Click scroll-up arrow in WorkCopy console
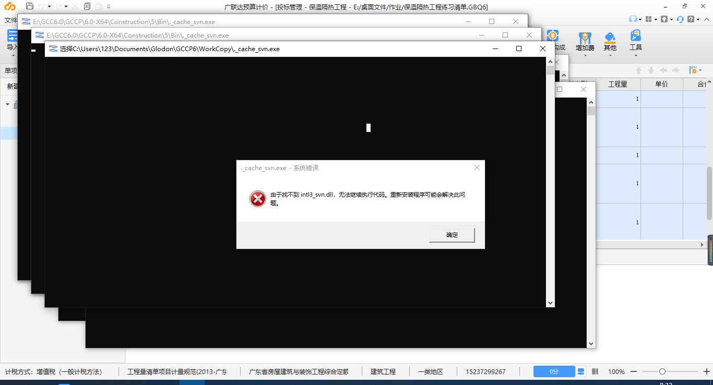The height and width of the screenshot is (385, 713). (x=550, y=61)
